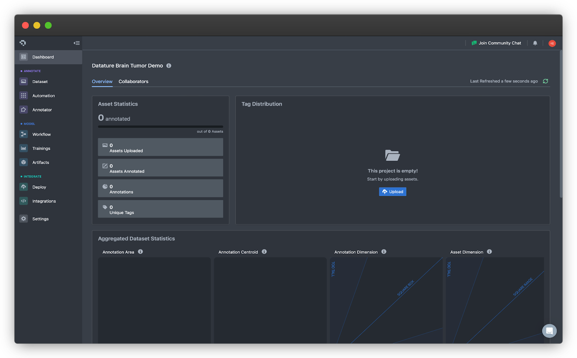Open the Annotator tool
Image resolution: width=577 pixels, height=358 pixels.
[42, 109]
